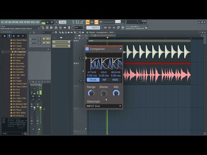The height and width of the screenshot is (155, 207).
Task: Click the Mix knob in Compactor
Action: pos(116,93)
